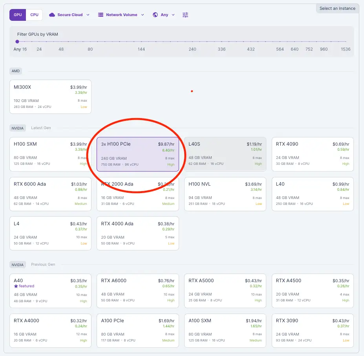This screenshot has height=356, width=364.
Task: Click the 1536 VRAM scale label
Action: (346, 49)
